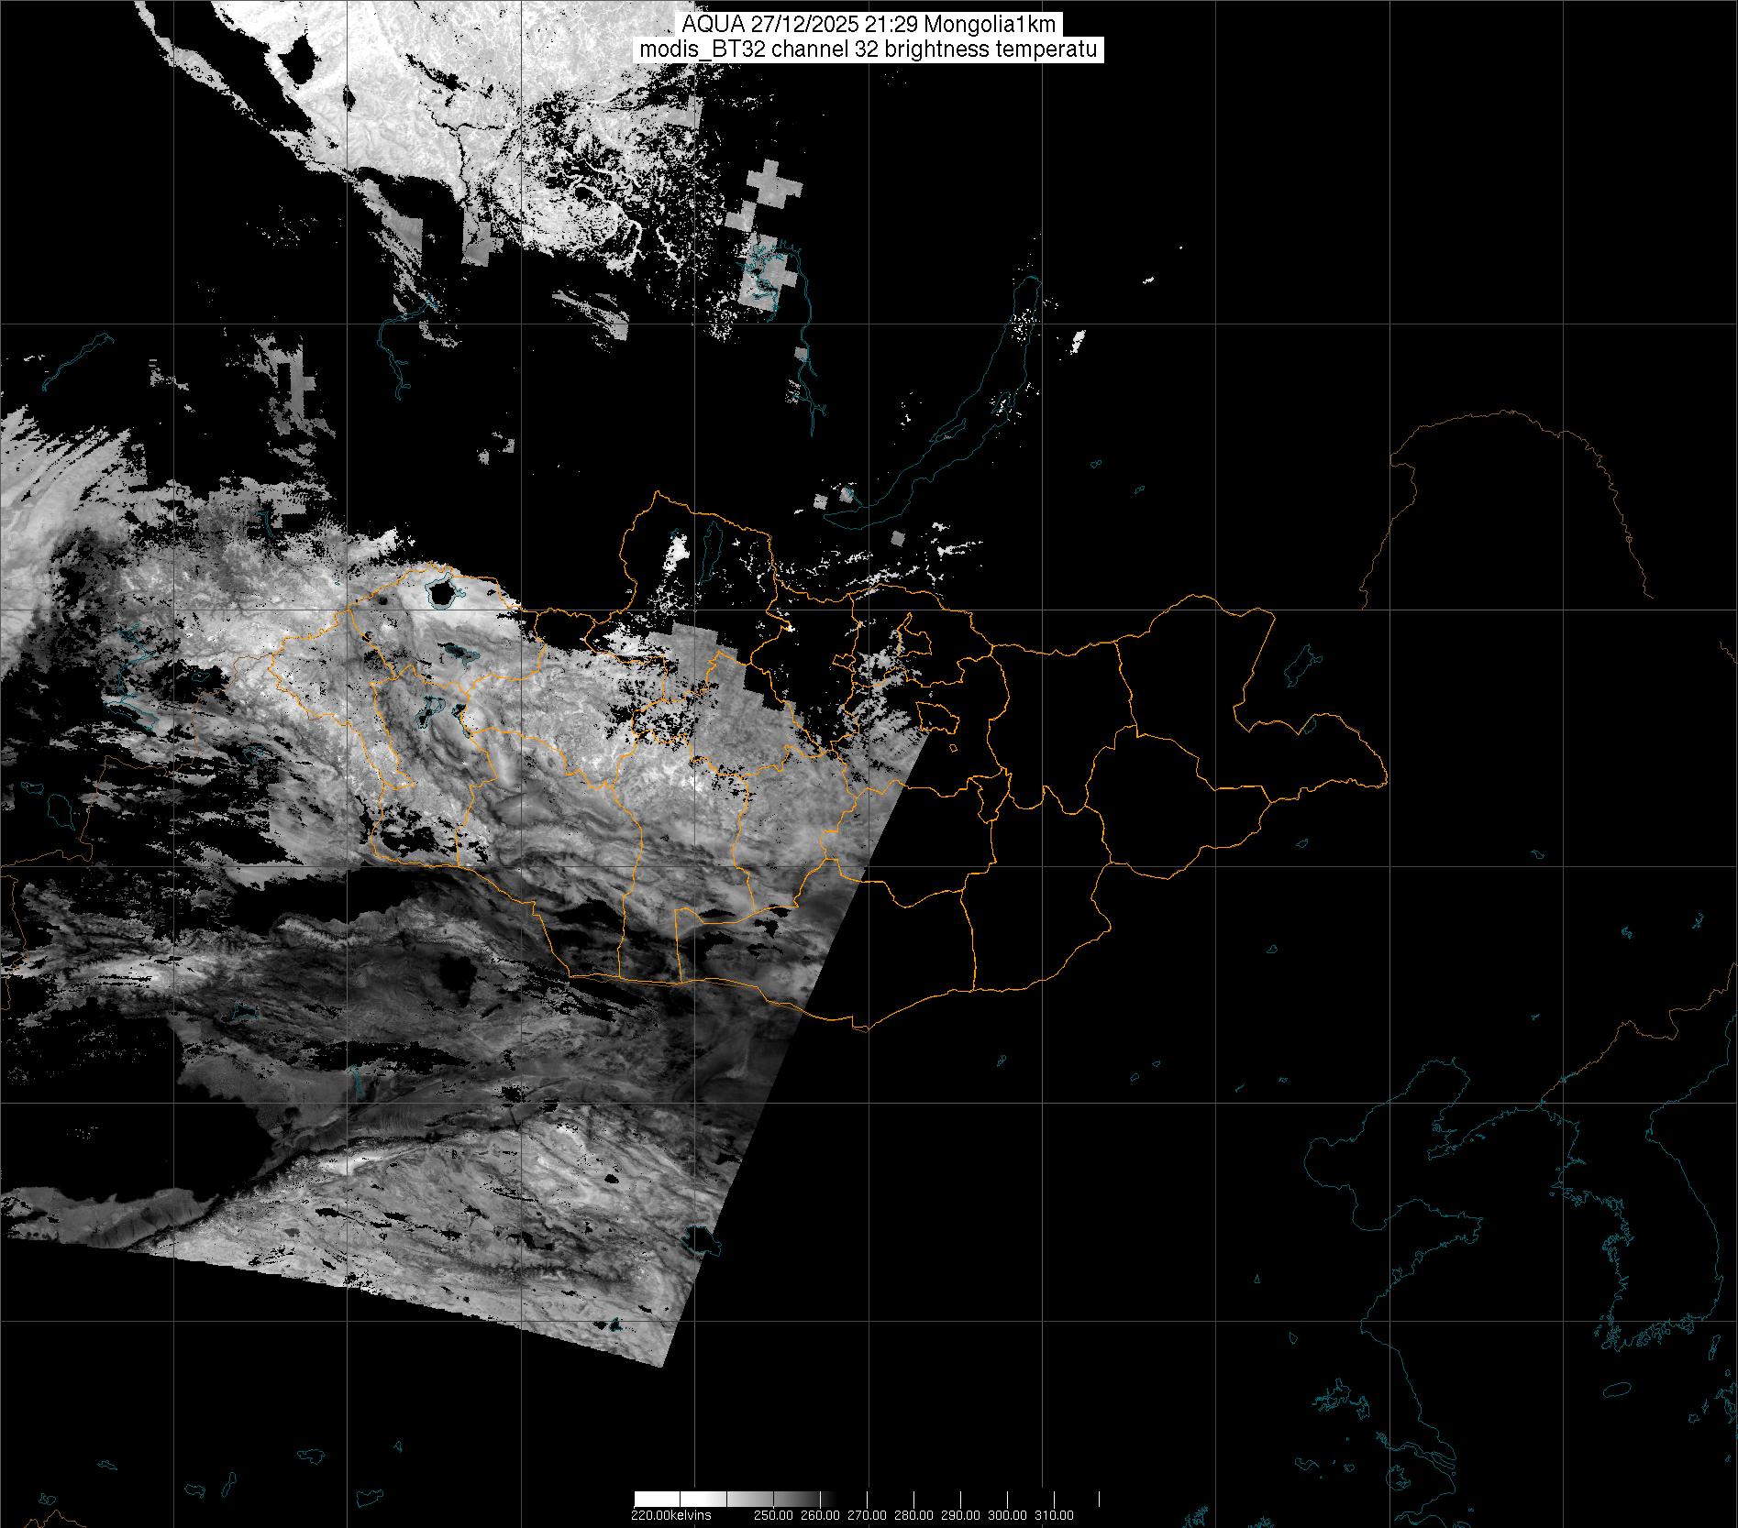Click the "260.00" scale label
Screen dimensions: 1738x1528
coord(821,1515)
